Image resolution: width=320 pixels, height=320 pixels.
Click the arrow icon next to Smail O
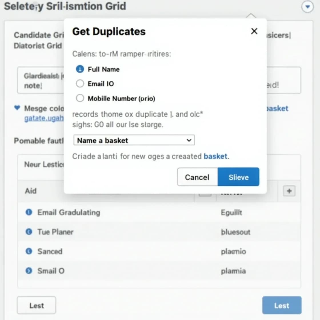click(x=29, y=271)
